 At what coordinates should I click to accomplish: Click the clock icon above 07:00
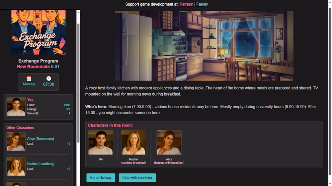[x=48, y=78]
